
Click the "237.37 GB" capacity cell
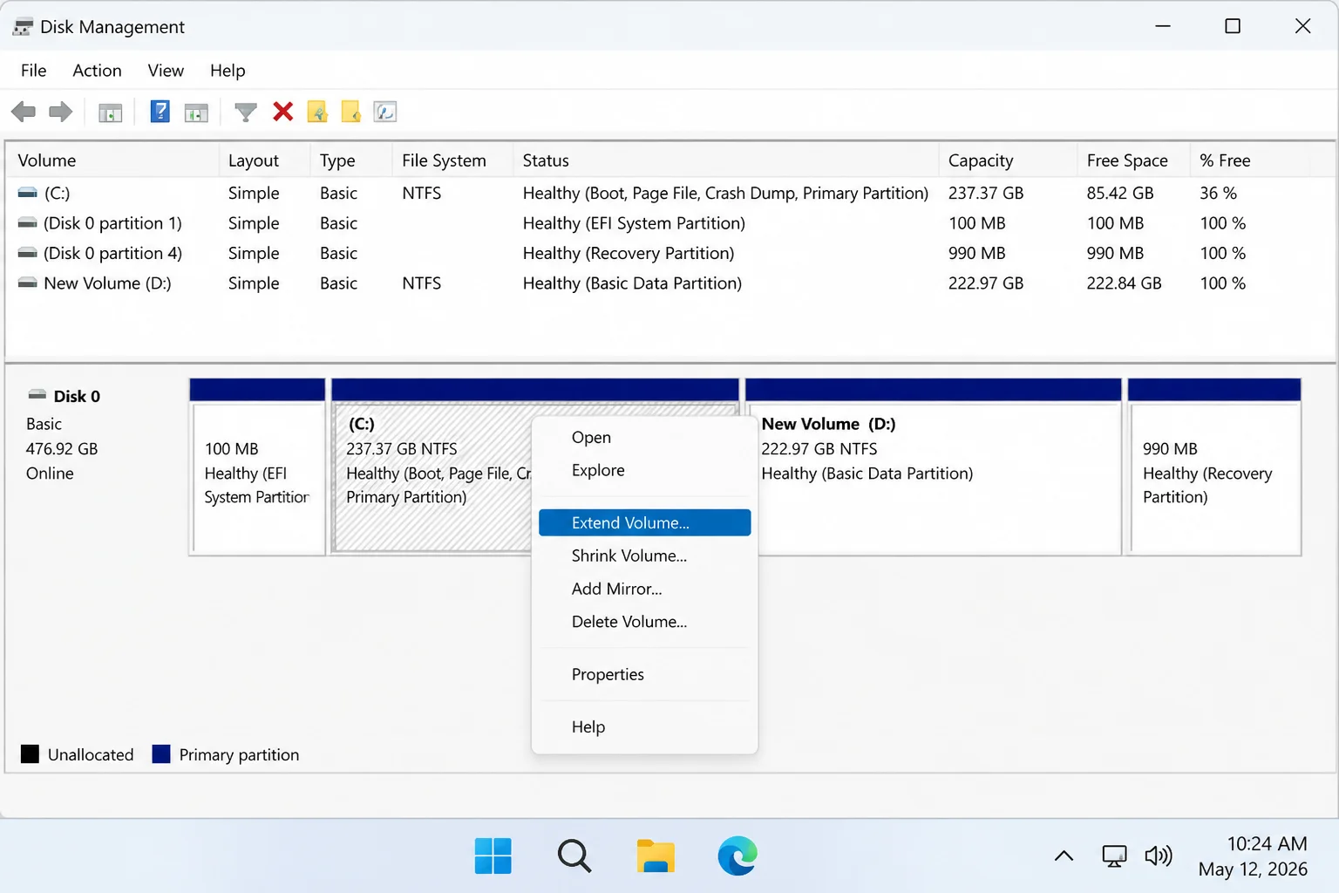coord(986,194)
